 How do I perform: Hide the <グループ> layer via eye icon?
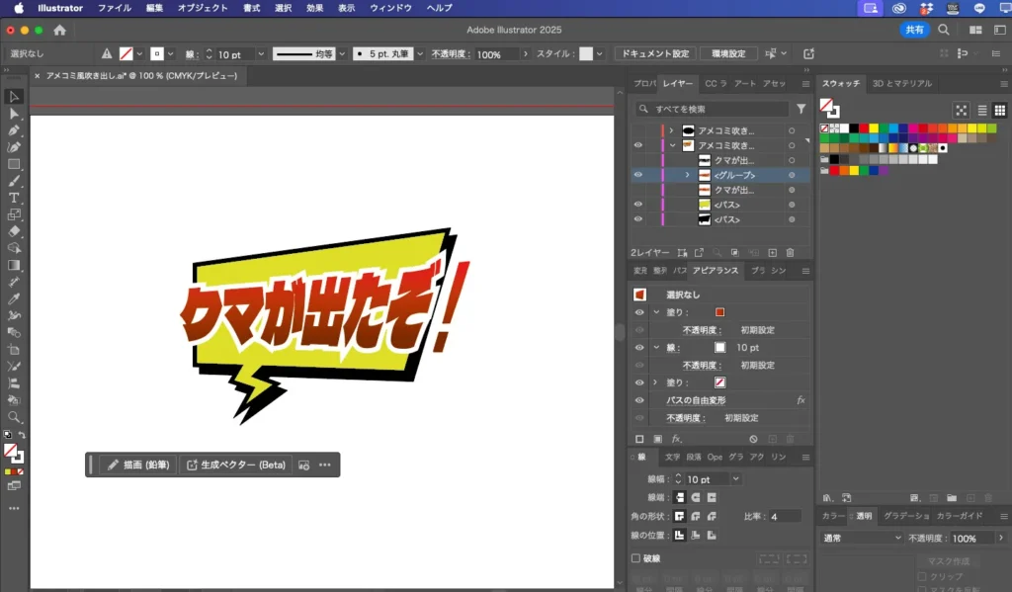point(638,175)
